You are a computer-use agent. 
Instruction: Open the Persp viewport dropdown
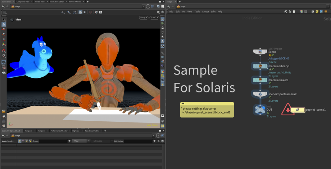144,18
